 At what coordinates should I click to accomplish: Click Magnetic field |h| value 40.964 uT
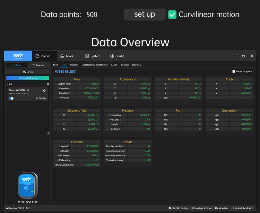click(93, 129)
